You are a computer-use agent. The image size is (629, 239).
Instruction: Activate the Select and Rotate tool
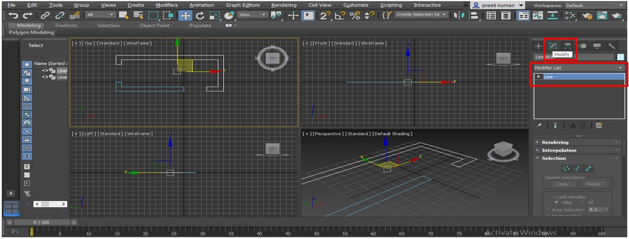[x=200, y=15]
